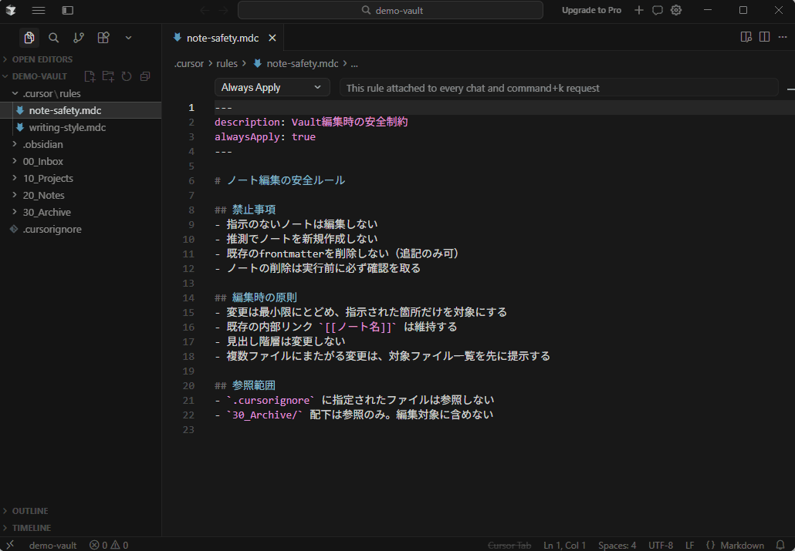
Task: Open the chat panel icon
Action: click(658, 10)
